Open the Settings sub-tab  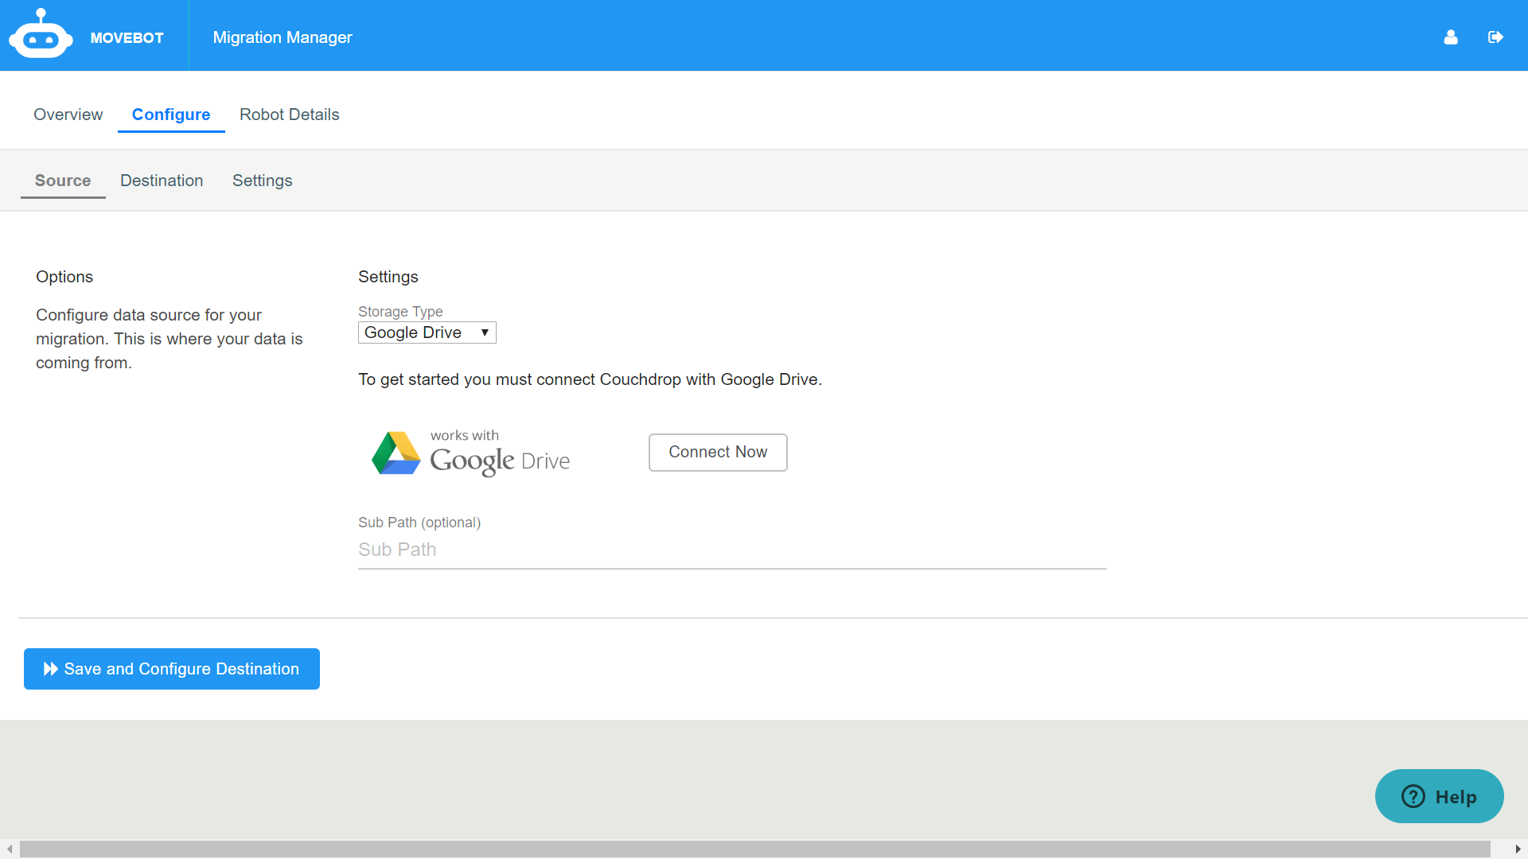(x=262, y=181)
